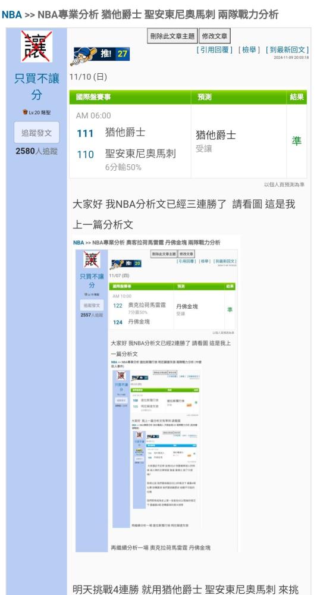
Task: Open embedded previous analysis screenshot
Action: point(156,394)
